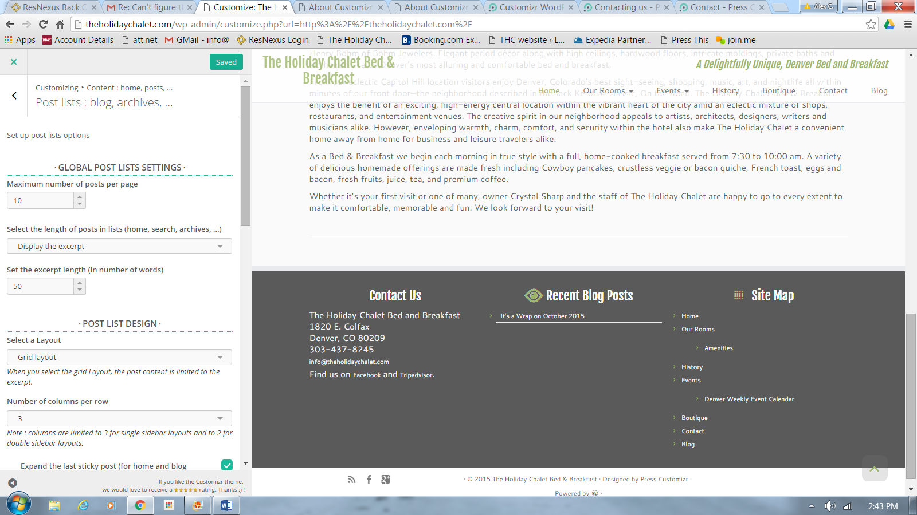Open the 'It's a Wrap on October 2015' post
Image resolution: width=917 pixels, height=515 pixels.
pos(542,316)
